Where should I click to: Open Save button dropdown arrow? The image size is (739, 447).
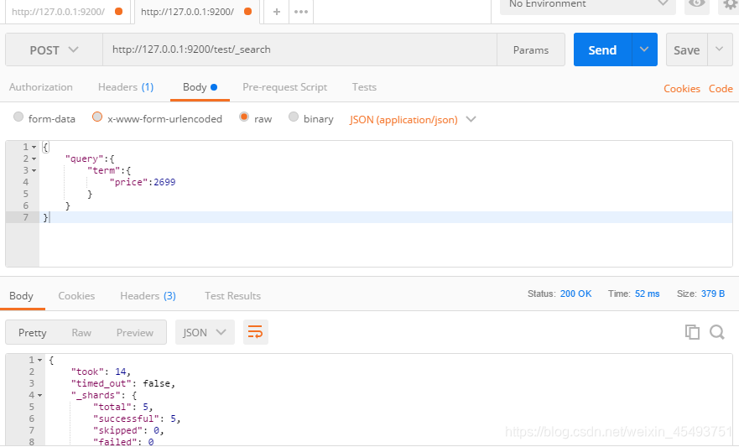click(x=719, y=49)
